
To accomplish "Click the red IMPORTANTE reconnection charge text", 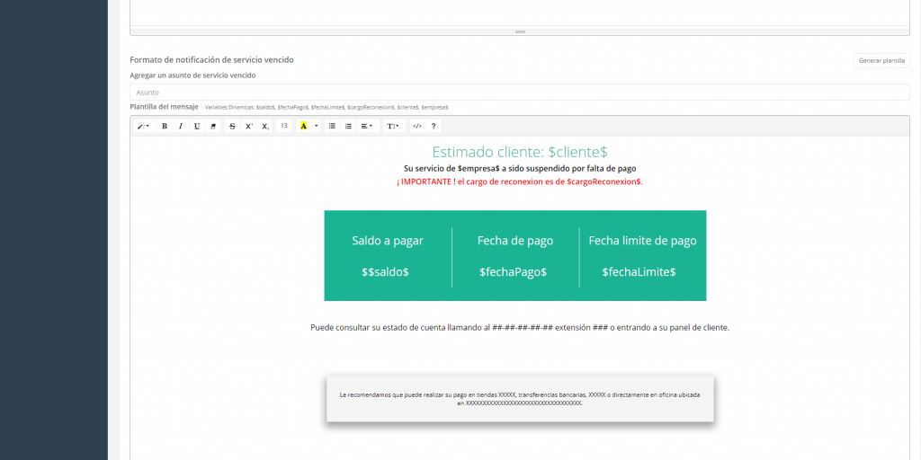I will pyautogui.click(x=520, y=181).
